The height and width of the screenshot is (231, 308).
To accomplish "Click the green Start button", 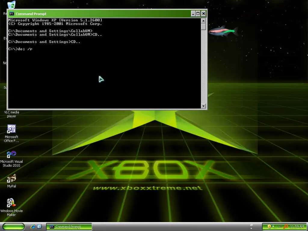I will click(14, 227).
